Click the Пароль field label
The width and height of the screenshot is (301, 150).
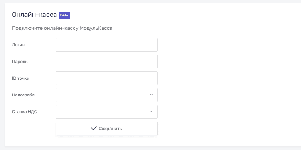click(20, 62)
